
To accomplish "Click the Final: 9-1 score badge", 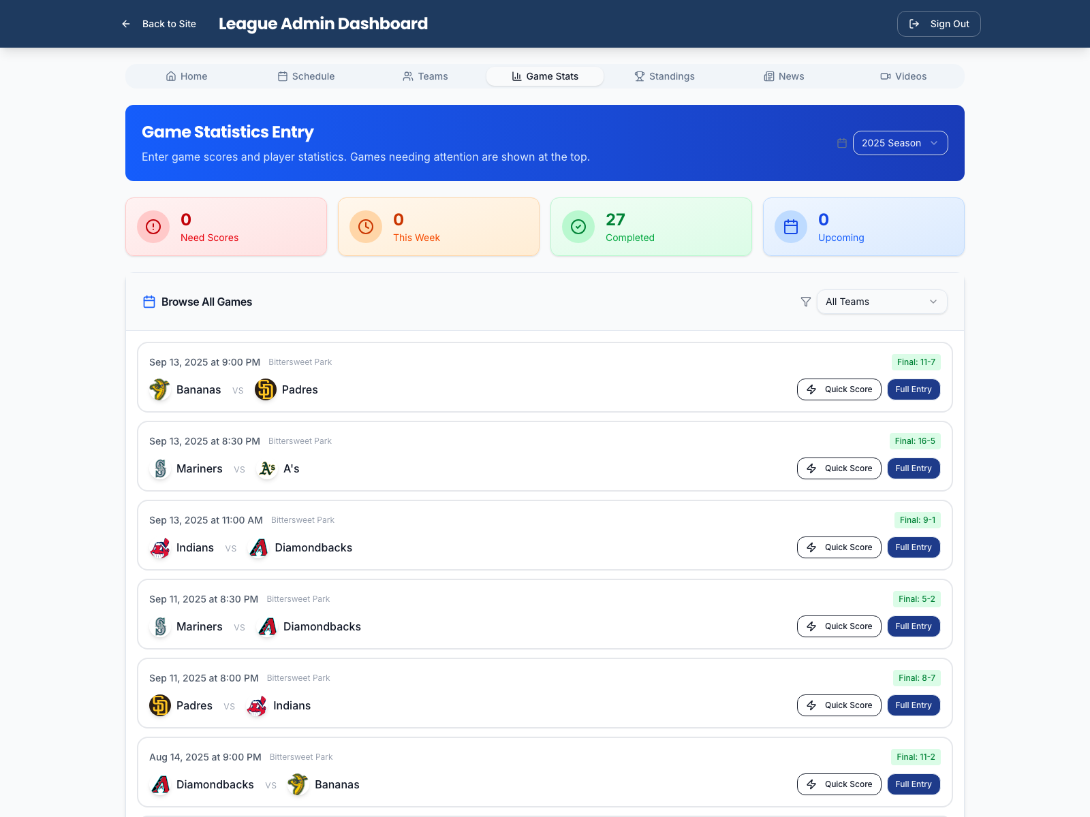I will 917,520.
